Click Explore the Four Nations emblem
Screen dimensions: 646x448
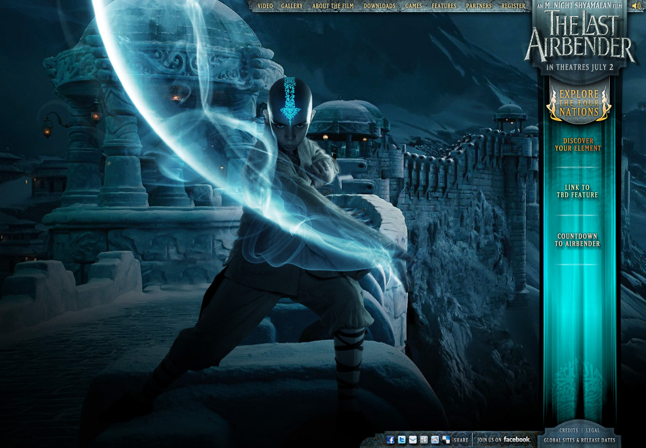pyautogui.click(x=579, y=103)
